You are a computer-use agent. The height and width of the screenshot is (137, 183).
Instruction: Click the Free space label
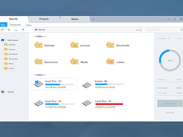162,93
